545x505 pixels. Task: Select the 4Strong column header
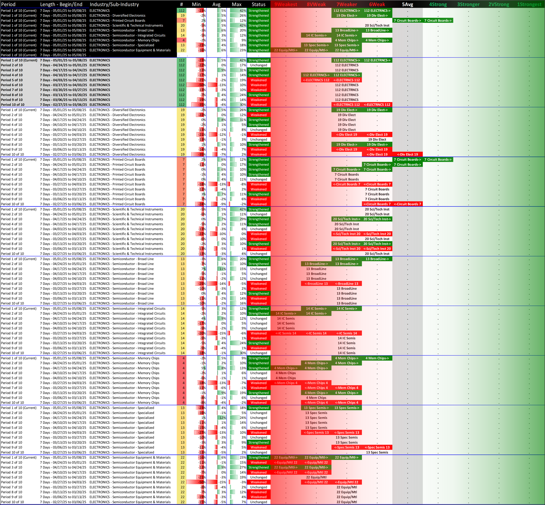[x=438, y=4]
